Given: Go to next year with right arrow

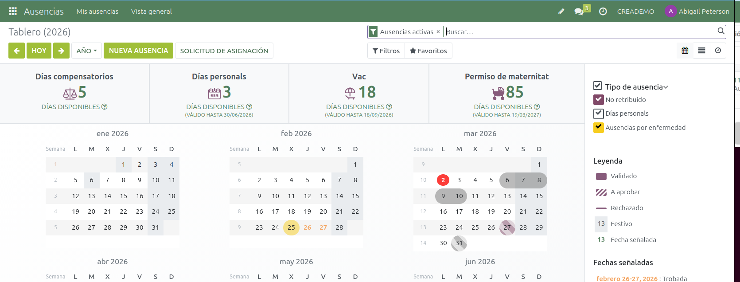Looking at the screenshot, I should (x=61, y=51).
